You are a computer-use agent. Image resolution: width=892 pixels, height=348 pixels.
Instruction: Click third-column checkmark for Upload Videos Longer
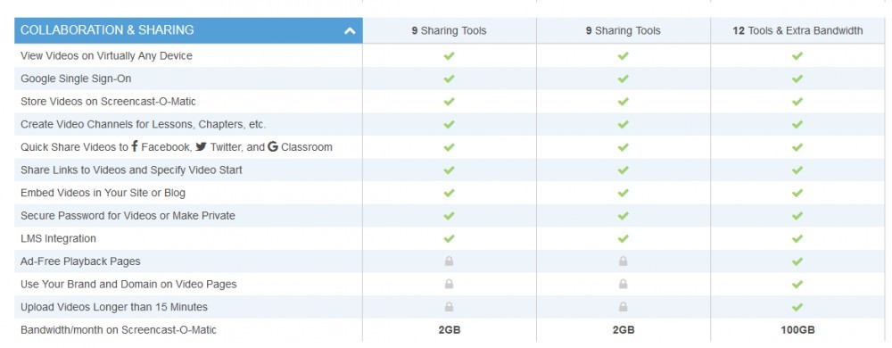tap(797, 307)
